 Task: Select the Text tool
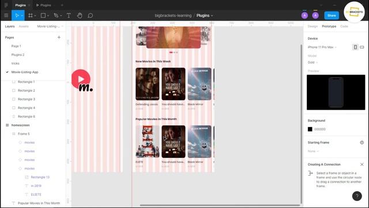[69, 16]
